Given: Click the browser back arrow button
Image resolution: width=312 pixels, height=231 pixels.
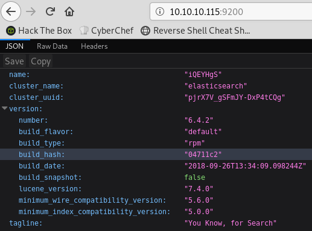Looking at the screenshot, I should 11,11.
